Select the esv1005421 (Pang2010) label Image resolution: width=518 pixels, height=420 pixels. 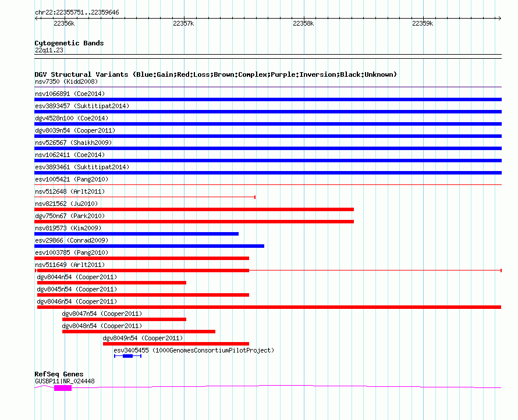pyautogui.click(x=72, y=179)
